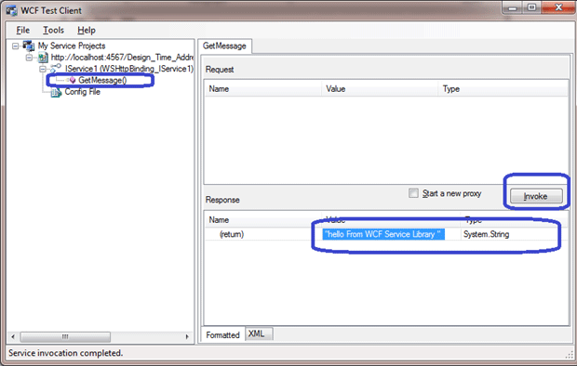
Task: Minimize the WCF Test Client window
Action: pos(513,7)
